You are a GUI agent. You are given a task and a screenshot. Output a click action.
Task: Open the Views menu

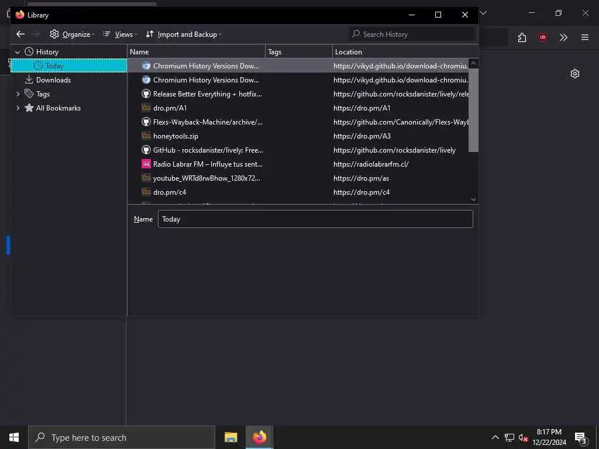pos(120,34)
